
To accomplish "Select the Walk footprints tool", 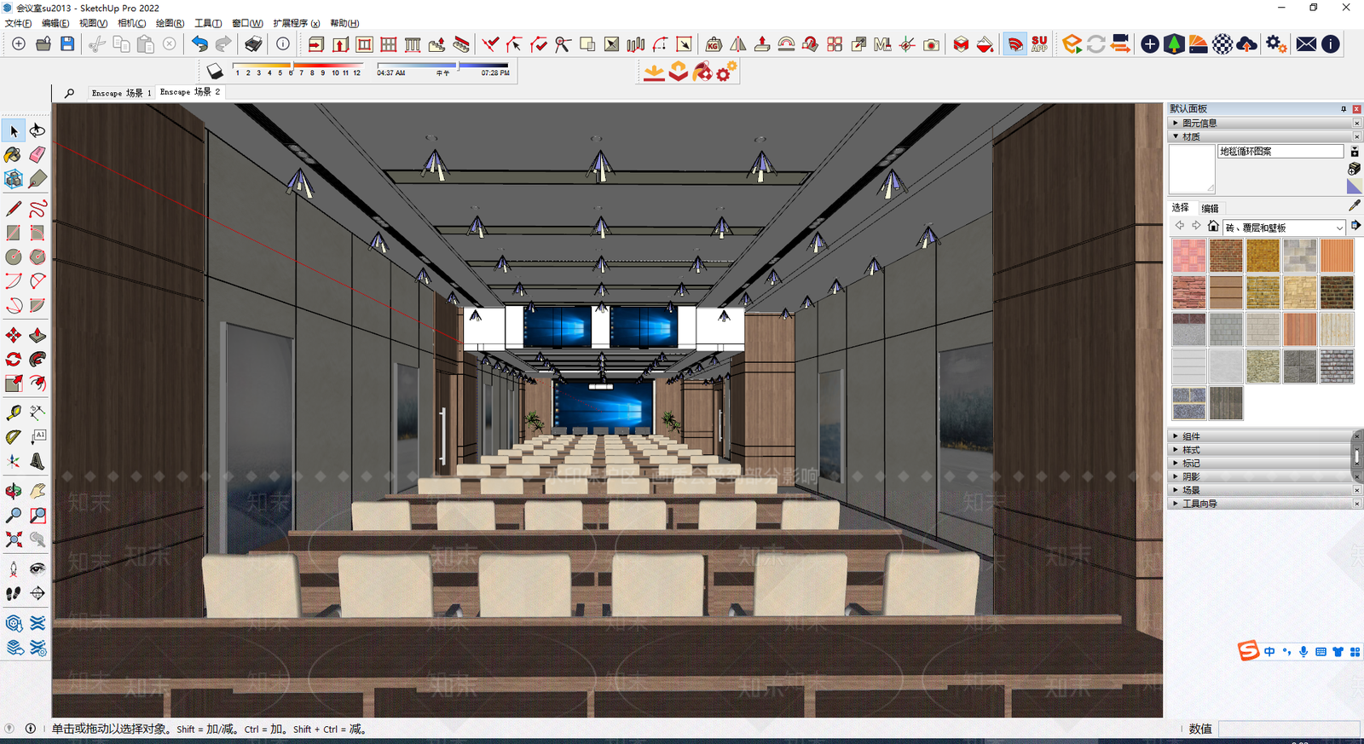I will [x=14, y=593].
